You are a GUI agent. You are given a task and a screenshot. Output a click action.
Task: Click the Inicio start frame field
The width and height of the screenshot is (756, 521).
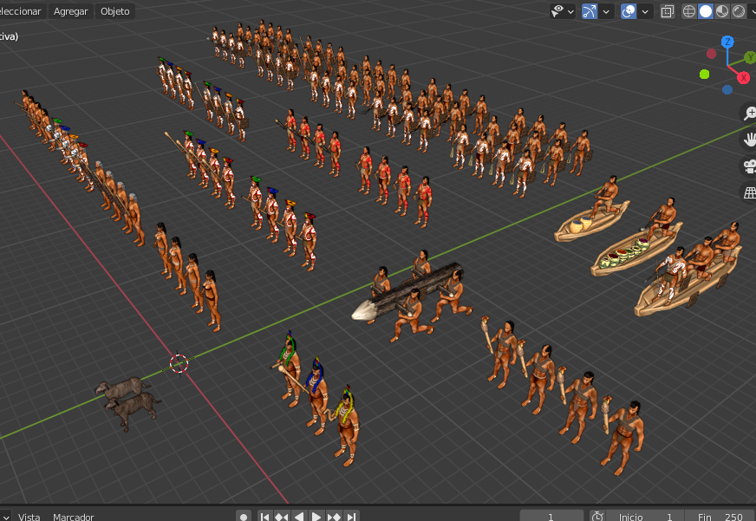tap(645, 517)
